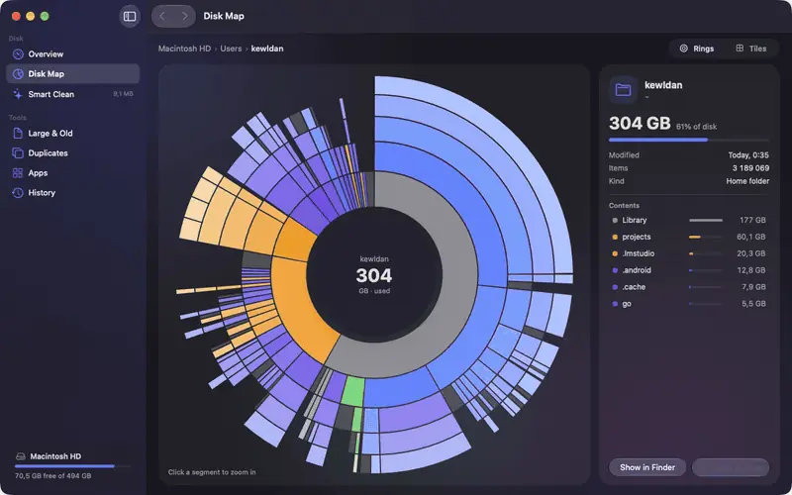The height and width of the screenshot is (495, 792).
Task: Click the 60,1 GB size value
Action: [751, 237]
